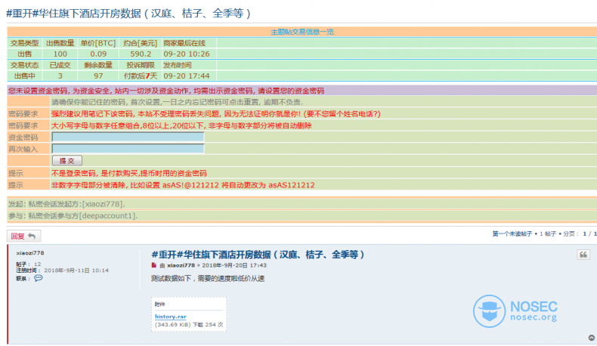The image size is (597, 346).
Task: Open the post heading link in xiaozi778's post
Action: click(x=258, y=255)
